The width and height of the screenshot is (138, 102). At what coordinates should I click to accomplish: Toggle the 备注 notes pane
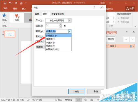[59, 100]
